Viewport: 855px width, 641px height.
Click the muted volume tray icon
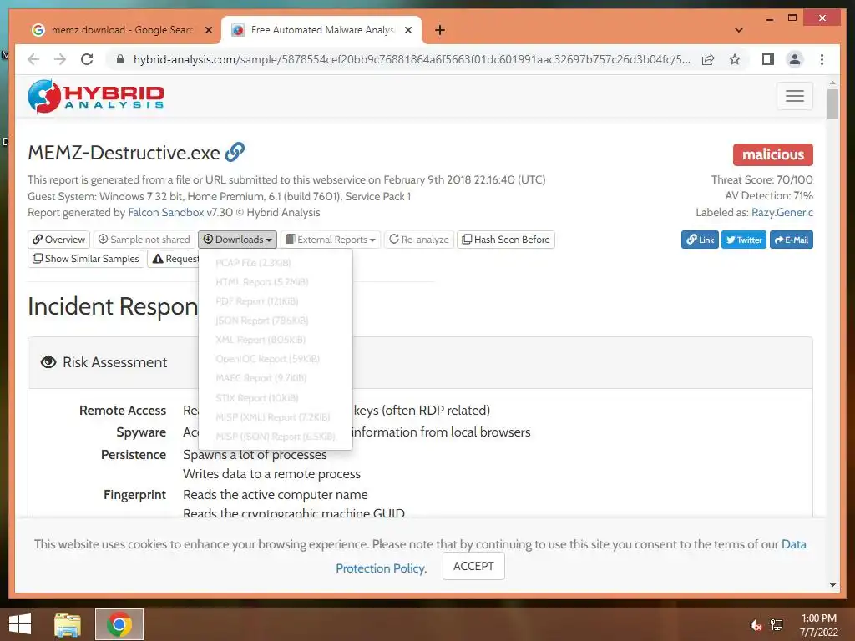tap(756, 624)
